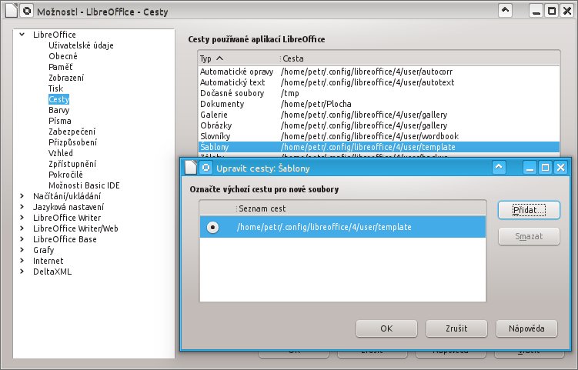The height and width of the screenshot is (370, 578).
Task: Minimize the Upravit cesty dialog
Action: tap(530, 168)
